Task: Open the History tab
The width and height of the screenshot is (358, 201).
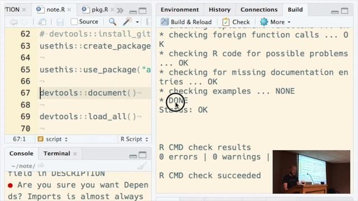Action: click(x=219, y=9)
